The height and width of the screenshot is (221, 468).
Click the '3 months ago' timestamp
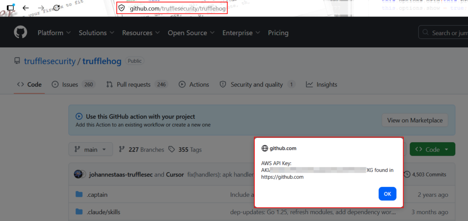pos(430,212)
